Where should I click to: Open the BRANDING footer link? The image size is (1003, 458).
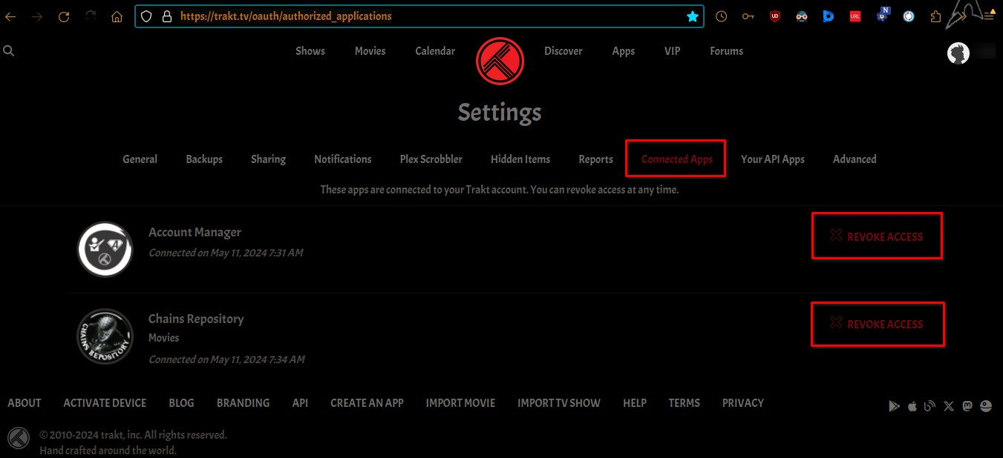[243, 403]
